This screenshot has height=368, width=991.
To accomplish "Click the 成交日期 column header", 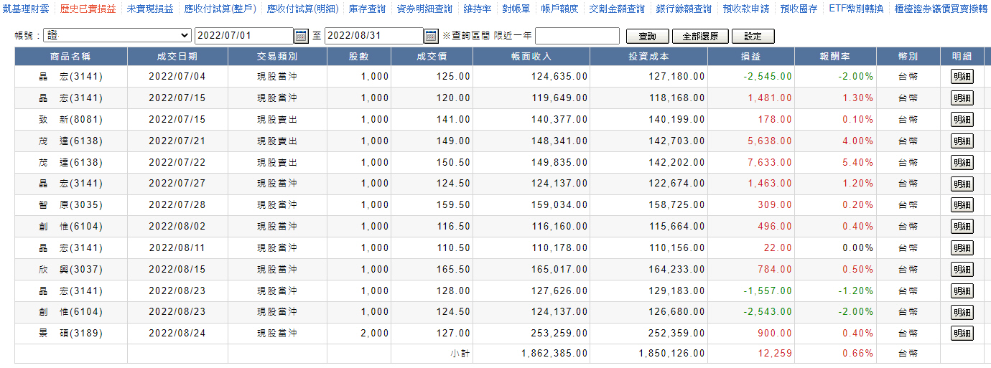I will pyautogui.click(x=177, y=57).
